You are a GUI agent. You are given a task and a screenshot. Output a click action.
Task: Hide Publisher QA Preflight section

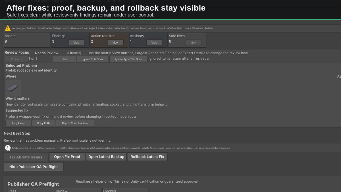(34, 167)
